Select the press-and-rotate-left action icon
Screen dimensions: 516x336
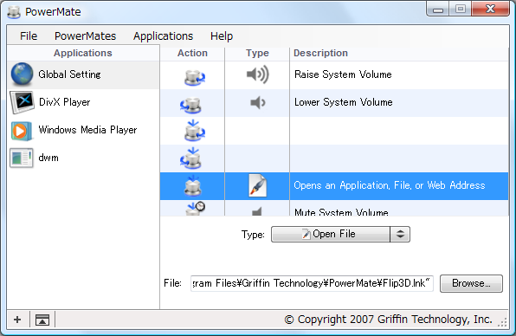[x=190, y=158]
